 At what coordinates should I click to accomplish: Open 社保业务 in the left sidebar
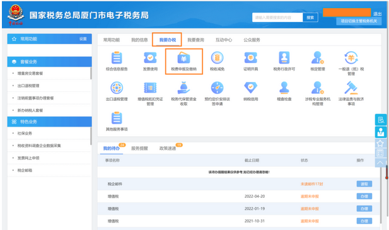pyautogui.click(x=25, y=134)
